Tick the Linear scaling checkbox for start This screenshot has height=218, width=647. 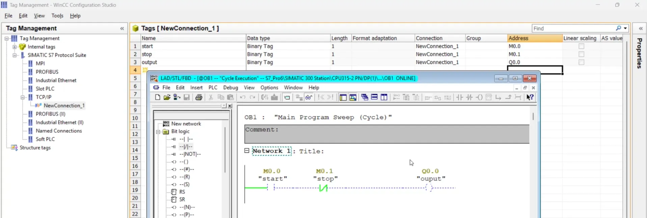(581, 46)
